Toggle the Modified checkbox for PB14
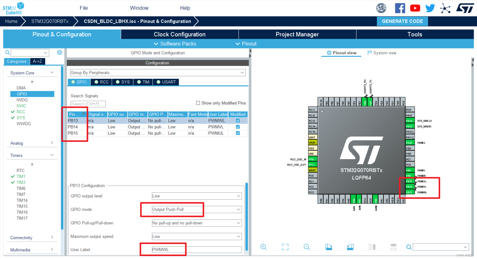The width and height of the screenshot is (477, 259). point(238,127)
